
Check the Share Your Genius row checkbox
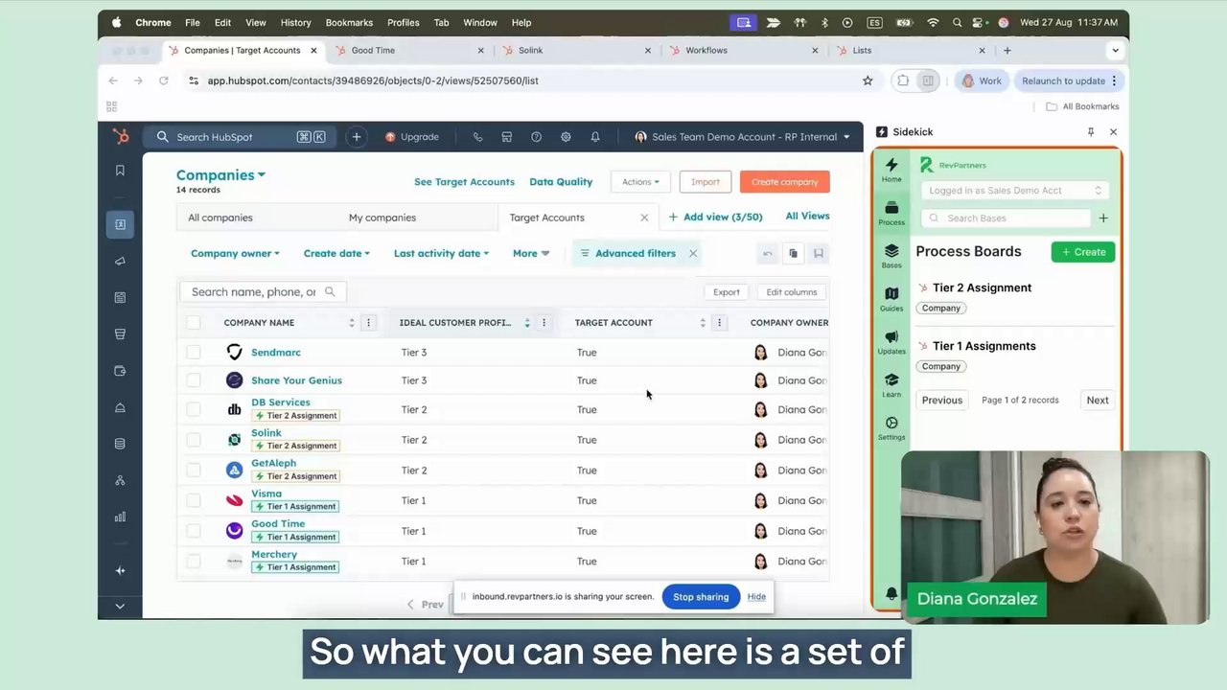[194, 380]
